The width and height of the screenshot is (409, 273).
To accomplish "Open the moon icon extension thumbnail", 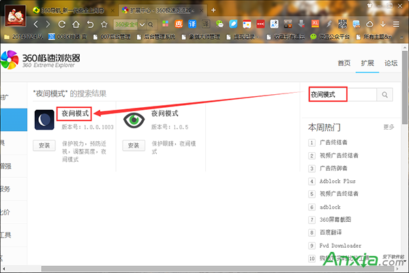I will [44, 120].
